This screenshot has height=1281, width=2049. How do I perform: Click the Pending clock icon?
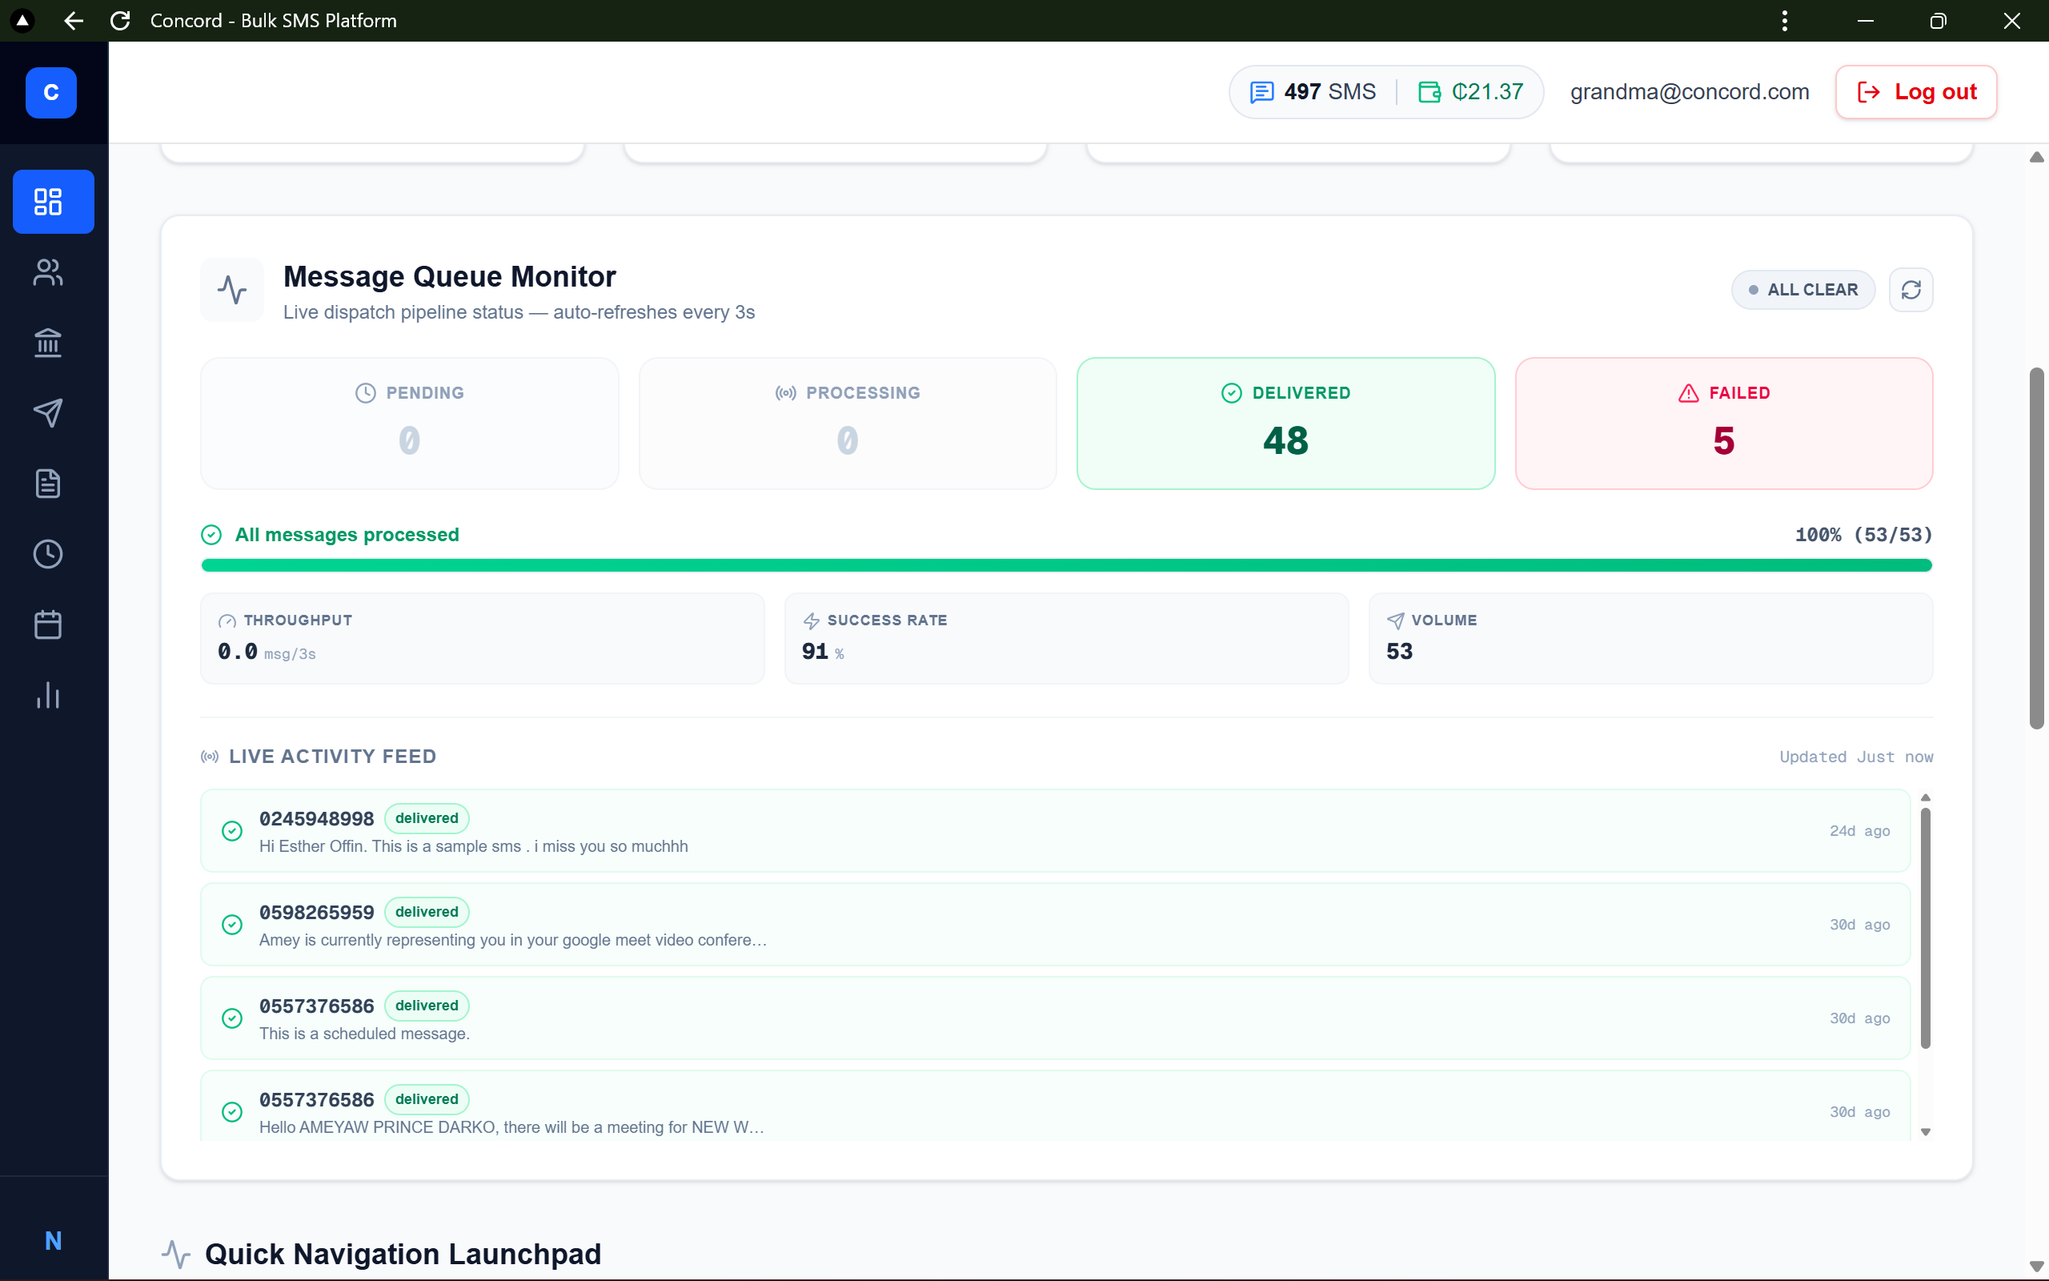pyautogui.click(x=365, y=393)
